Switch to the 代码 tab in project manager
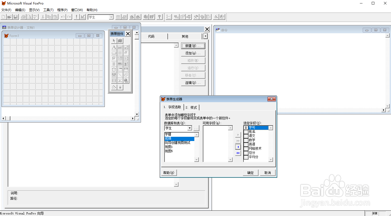The height and width of the screenshot is (216, 391). tap(151, 36)
